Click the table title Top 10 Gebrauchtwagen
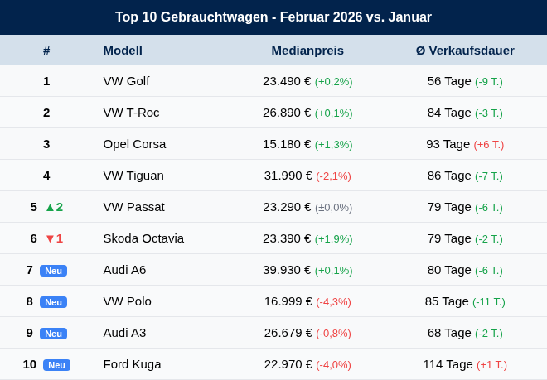 (x=191, y=17)
